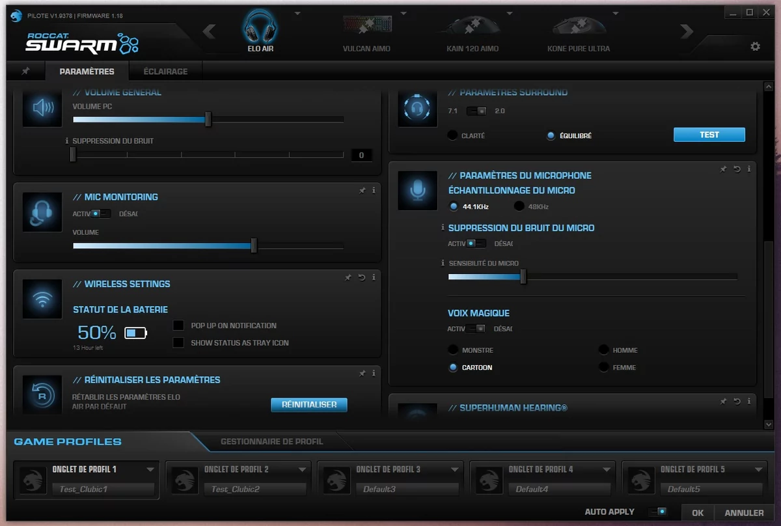
Task: Open dropdown arrow above ELO AIR device
Action: pos(297,13)
